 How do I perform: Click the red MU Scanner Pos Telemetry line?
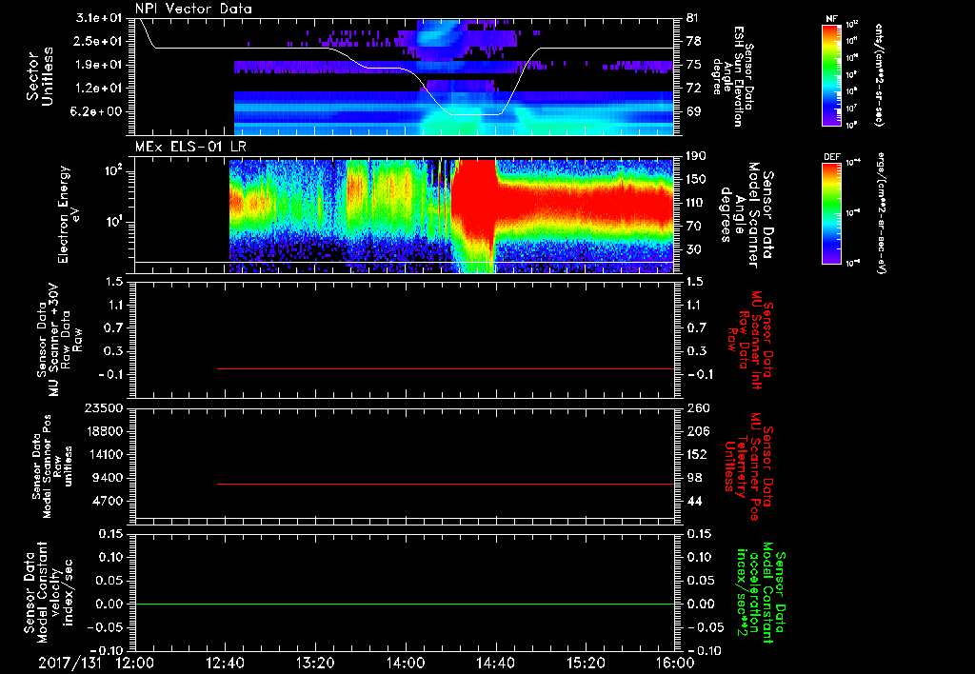click(x=446, y=484)
